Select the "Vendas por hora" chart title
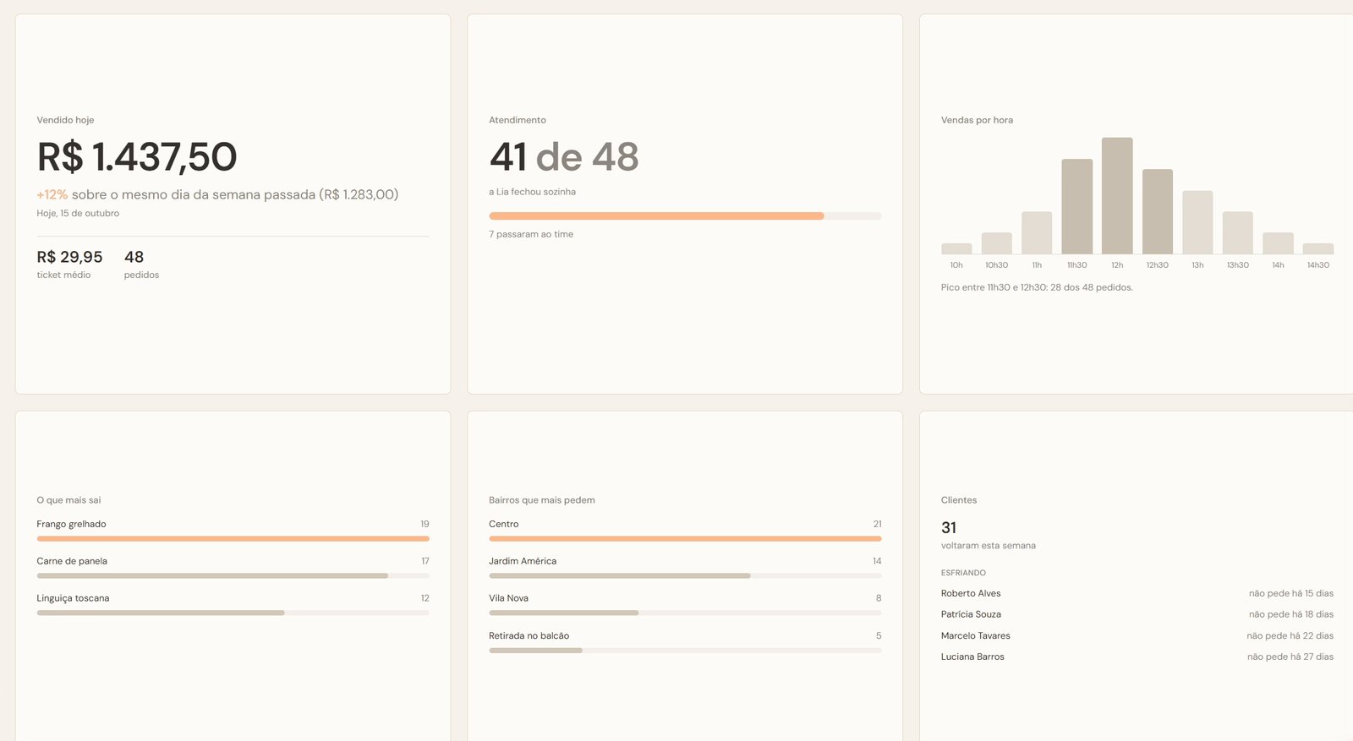 click(977, 120)
